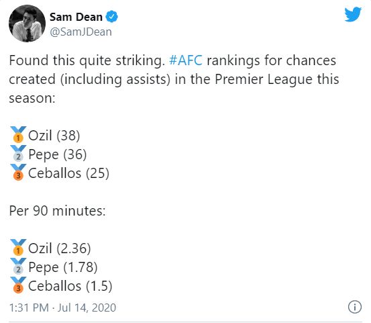Click the tweet text starting 'Found this quite striking'
371x323 pixels.
[174, 79]
